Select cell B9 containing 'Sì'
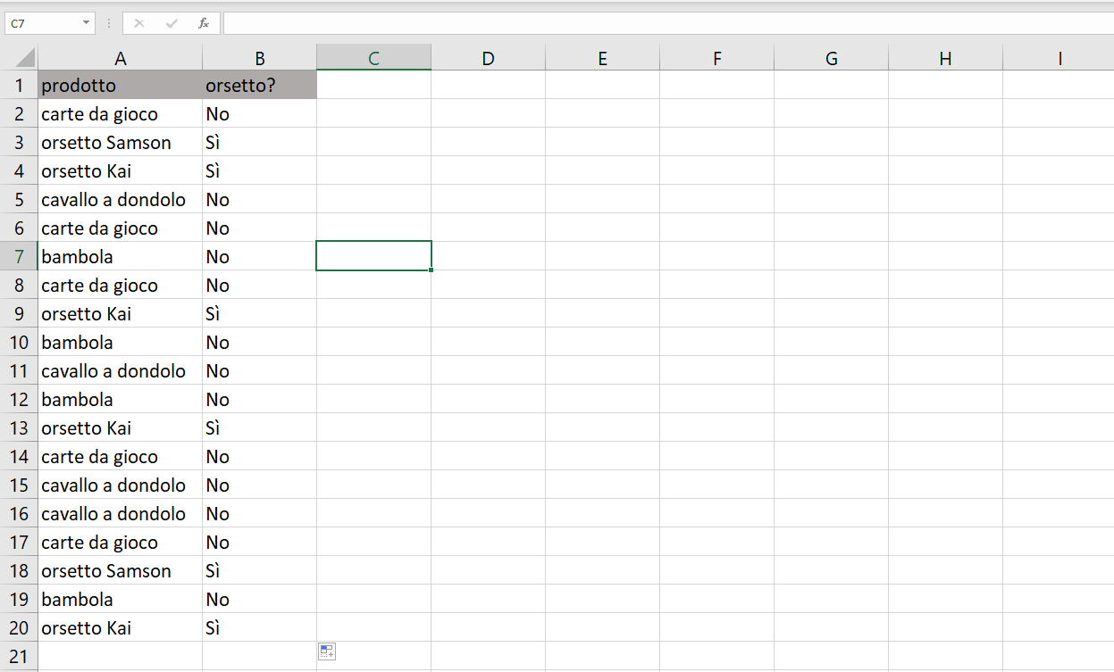Screen dimensions: 1114x672 click(259, 313)
